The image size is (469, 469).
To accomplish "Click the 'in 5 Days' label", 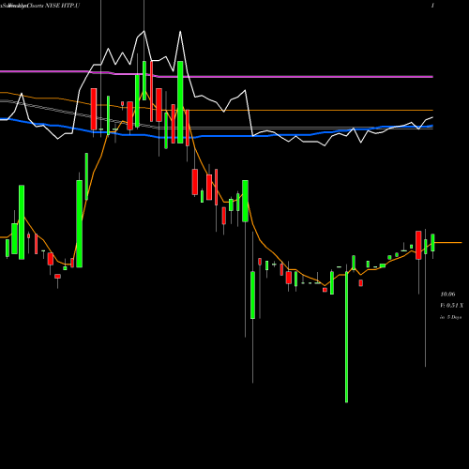I will 451,317.
